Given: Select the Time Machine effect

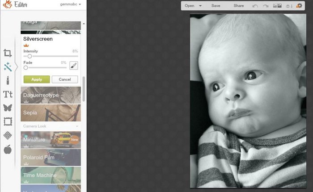Looking at the screenshot, I should 51,175.
